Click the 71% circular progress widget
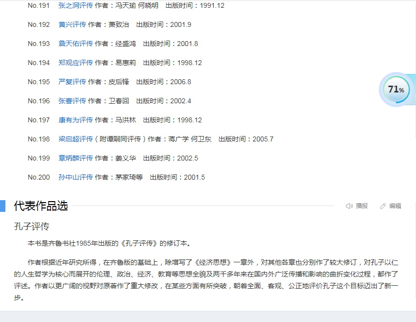Viewport: 416px width, 322px height. pyautogui.click(x=396, y=90)
